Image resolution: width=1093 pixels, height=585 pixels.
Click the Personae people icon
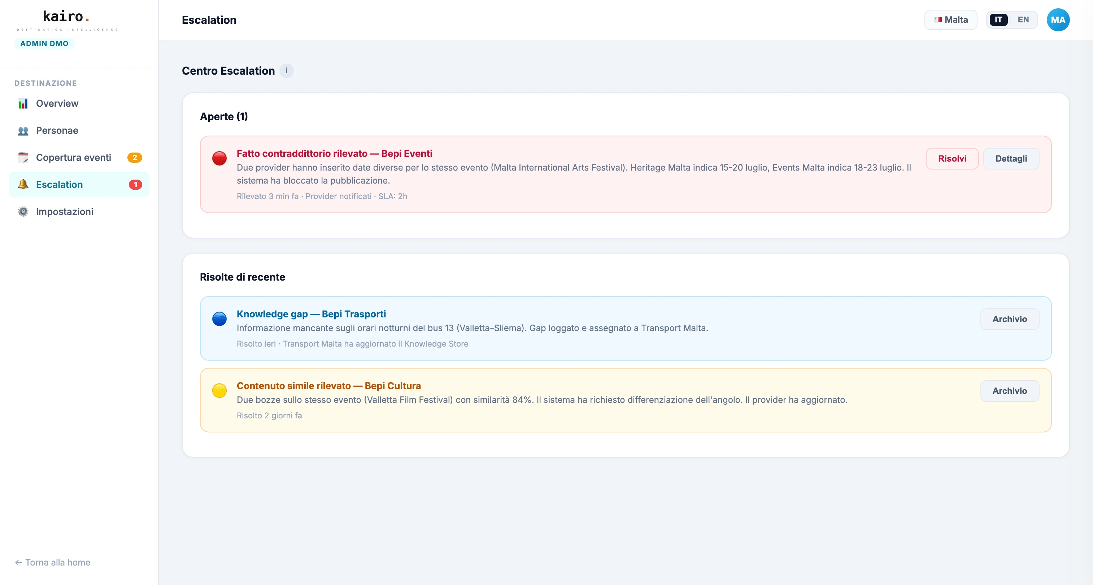click(x=23, y=131)
